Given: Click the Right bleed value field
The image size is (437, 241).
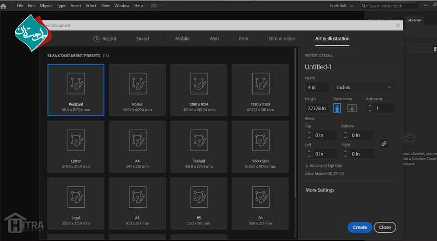Looking at the screenshot, I should tap(361, 154).
